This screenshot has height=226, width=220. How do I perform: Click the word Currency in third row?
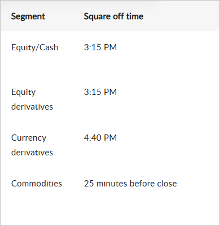29,138
